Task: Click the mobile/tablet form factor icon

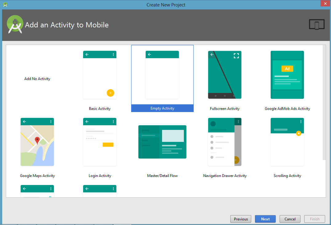Action: [317, 25]
